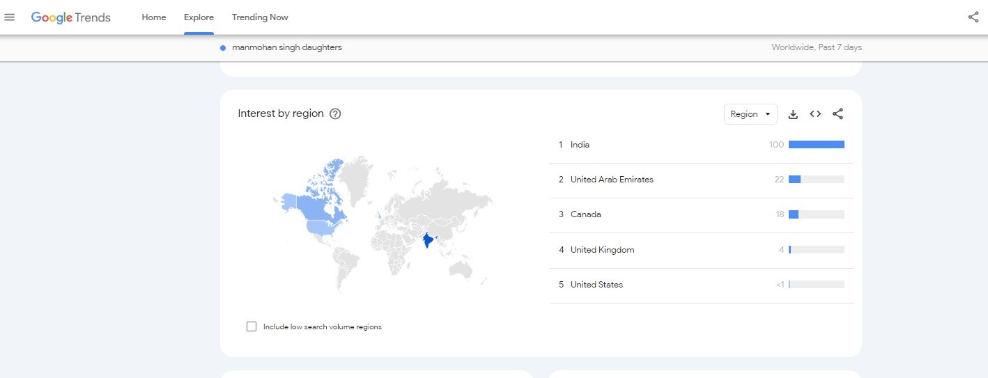This screenshot has height=378, width=988.
Task: Expand the Region dropdown
Action: pyautogui.click(x=750, y=114)
